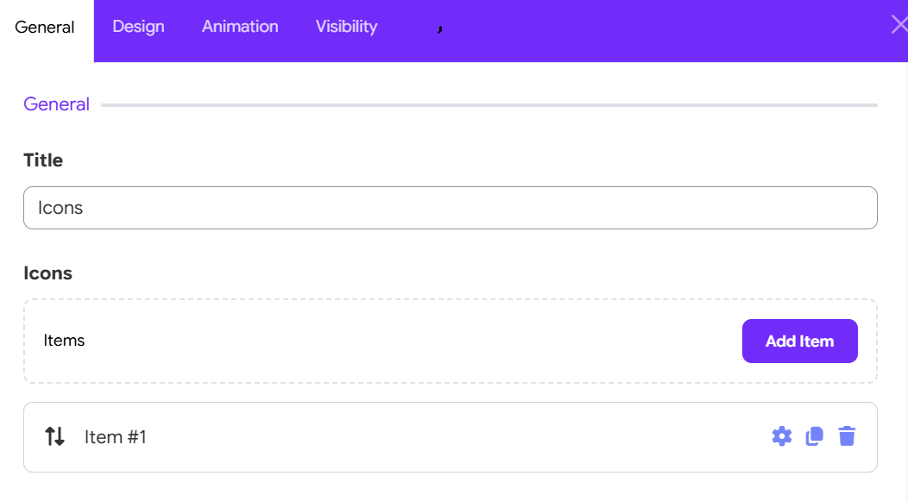Viewport: 908px width, 501px height.
Task: Open the Animation tab
Action: (x=240, y=27)
